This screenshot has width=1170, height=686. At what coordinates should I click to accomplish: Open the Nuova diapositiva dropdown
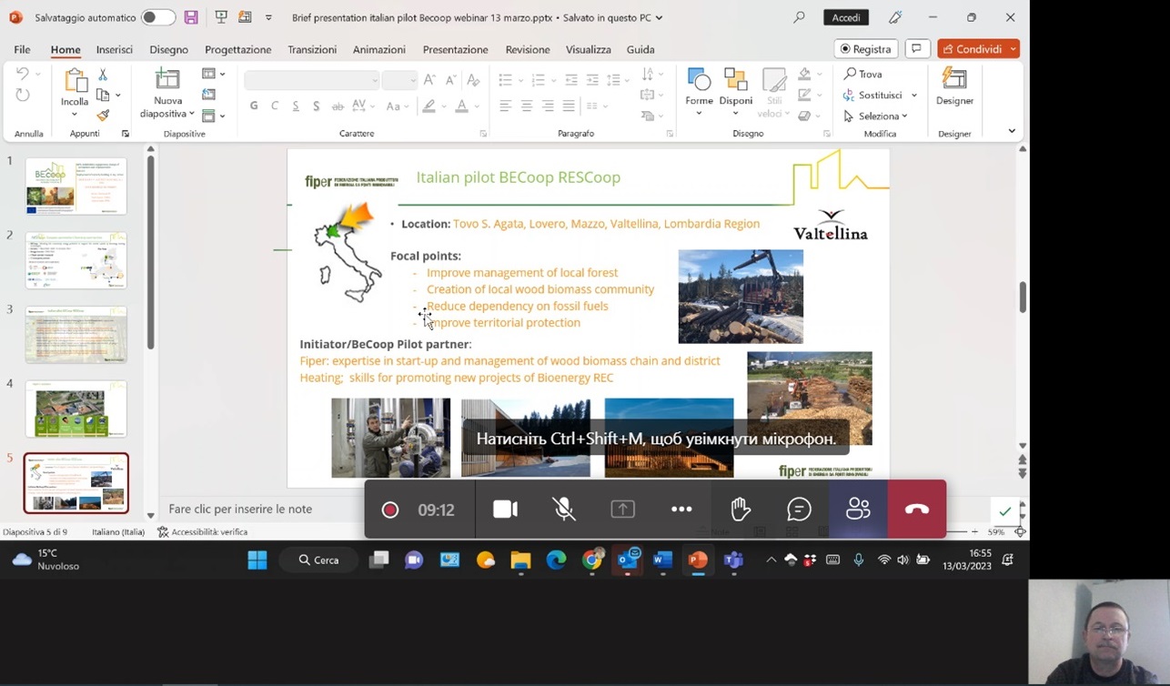tap(167, 107)
